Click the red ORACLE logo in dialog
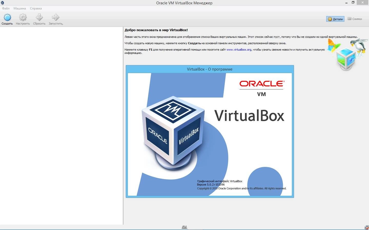Viewport: 369px width, 230px height. (262, 84)
